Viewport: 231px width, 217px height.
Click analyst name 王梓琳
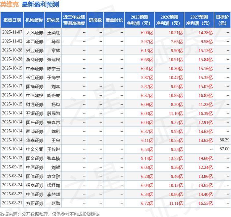click(x=53, y=149)
